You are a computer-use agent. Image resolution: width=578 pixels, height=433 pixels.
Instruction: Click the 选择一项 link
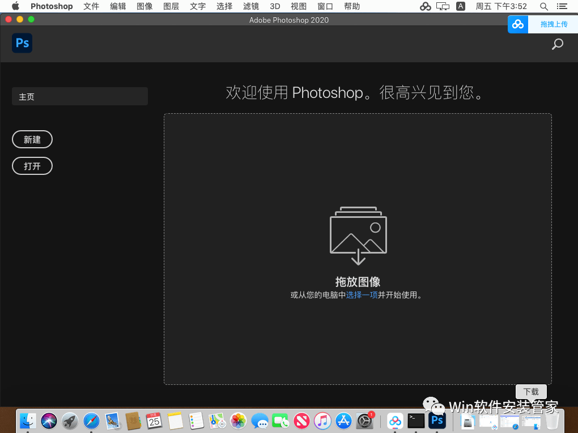[362, 295]
